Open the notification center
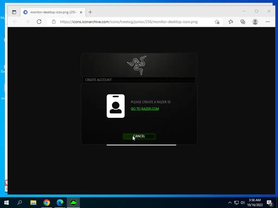278x208 pixels. click(270, 203)
